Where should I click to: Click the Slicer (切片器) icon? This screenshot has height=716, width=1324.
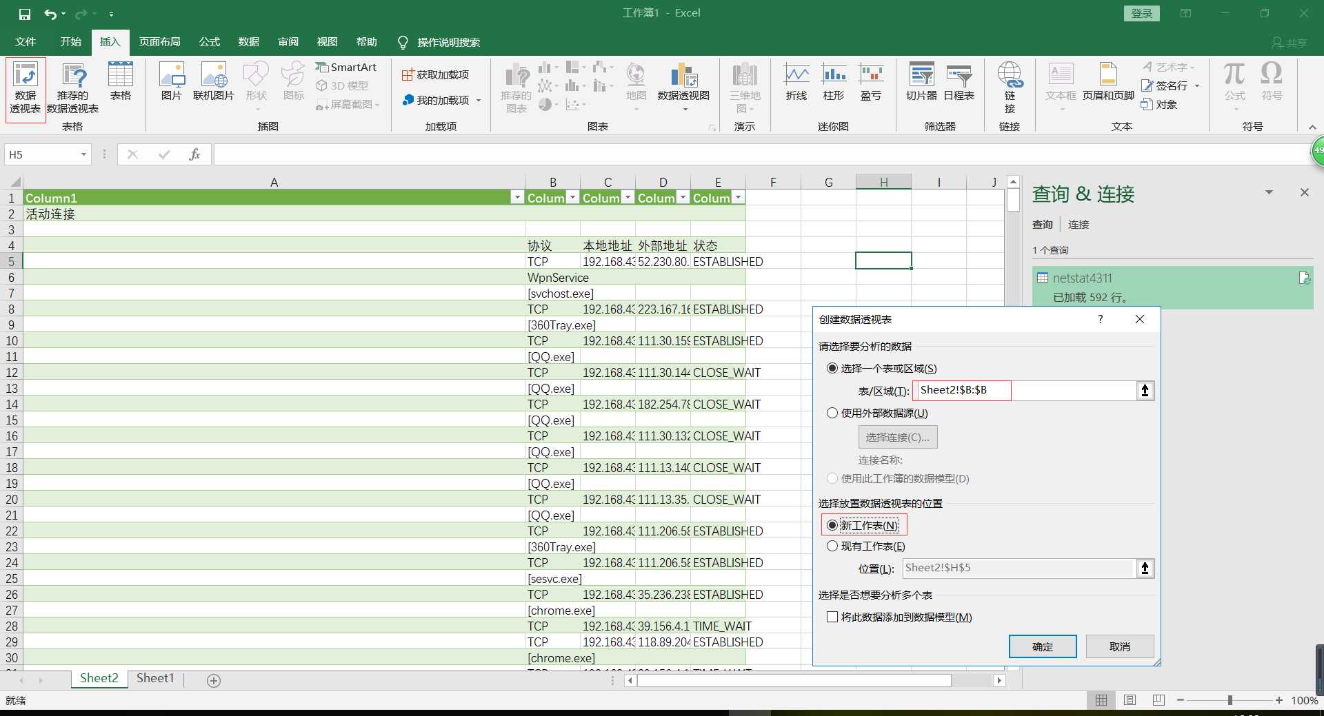(921, 82)
